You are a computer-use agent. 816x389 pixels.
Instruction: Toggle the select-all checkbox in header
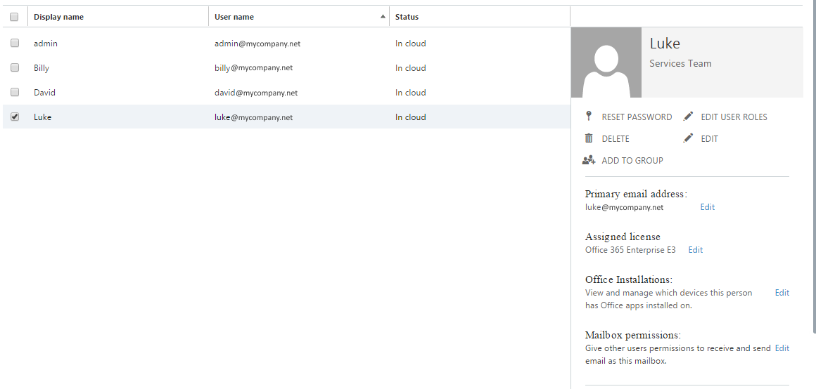[x=14, y=17]
